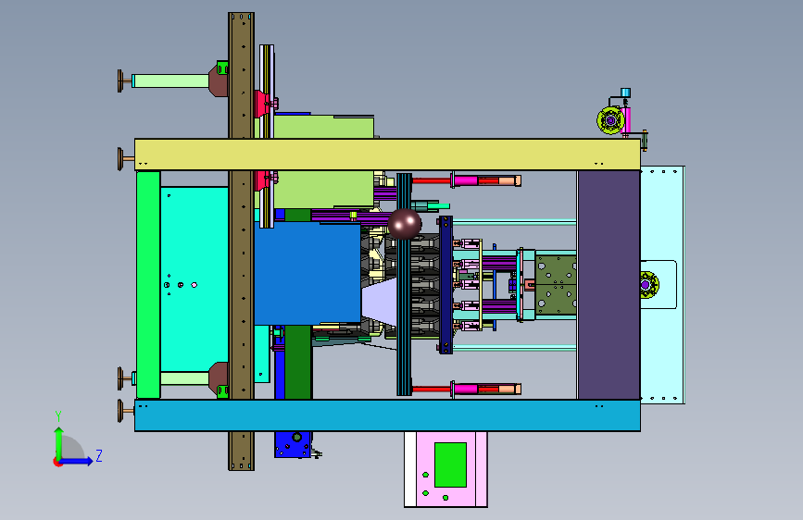Select the long blue bottom beam
This screenshot has width=803, height=520.
click(x=387, y=415)
